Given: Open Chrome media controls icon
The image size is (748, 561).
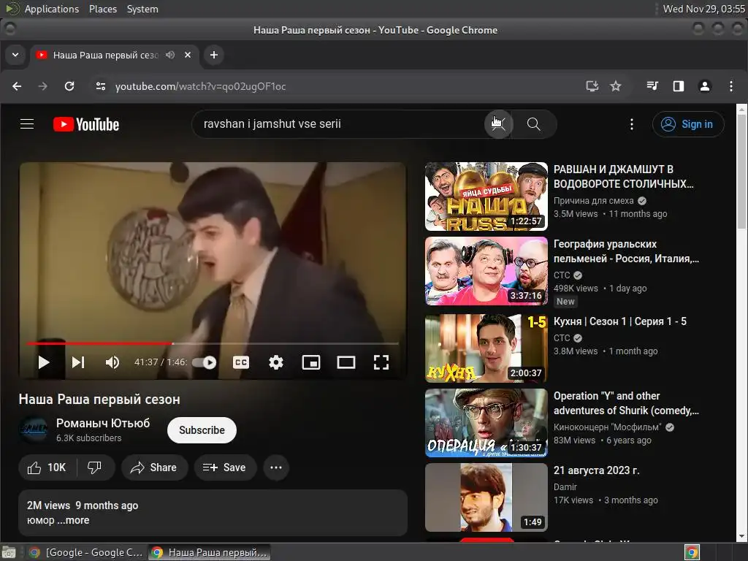Looking at the screenshot, I should pyautogui.click(x=652, y=86).
